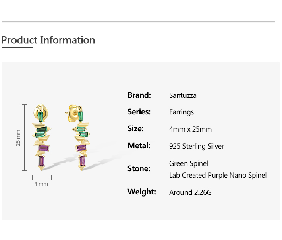Select the Stone label
Viewport: 282px width, 240px height.
[x=139, y=168]
